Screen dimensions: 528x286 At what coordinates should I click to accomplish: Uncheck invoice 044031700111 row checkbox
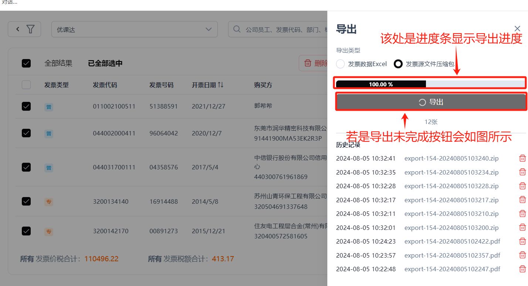[x=26, y=167]
